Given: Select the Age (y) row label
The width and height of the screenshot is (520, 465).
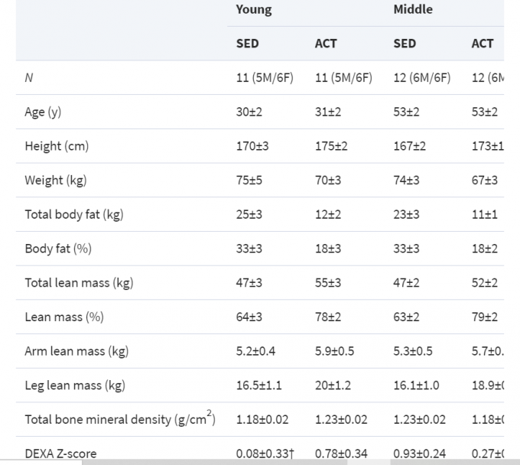Looking at the screenshot, I should tap(43, 112).
